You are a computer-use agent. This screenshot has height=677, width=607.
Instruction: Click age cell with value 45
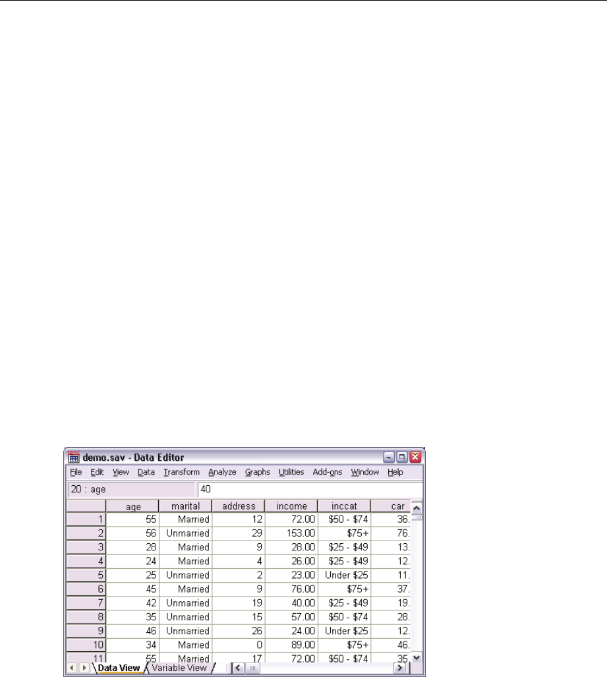click(132, 589)
